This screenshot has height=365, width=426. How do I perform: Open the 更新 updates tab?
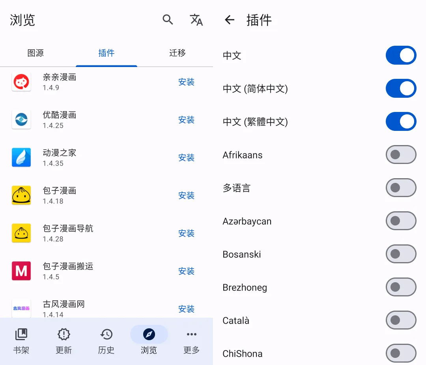(64, 341)
